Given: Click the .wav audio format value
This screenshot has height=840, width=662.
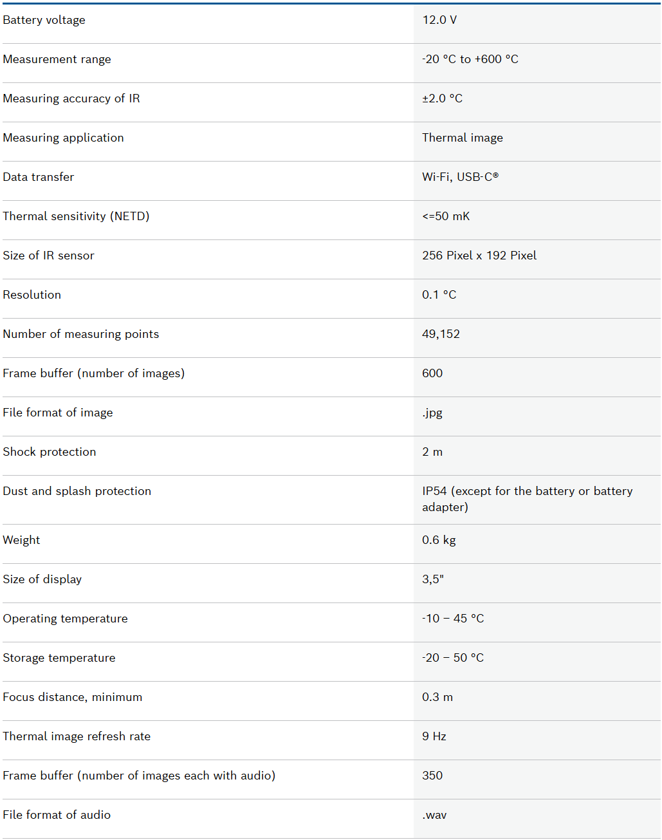Looking at the screenshot, I should point(434,815).
